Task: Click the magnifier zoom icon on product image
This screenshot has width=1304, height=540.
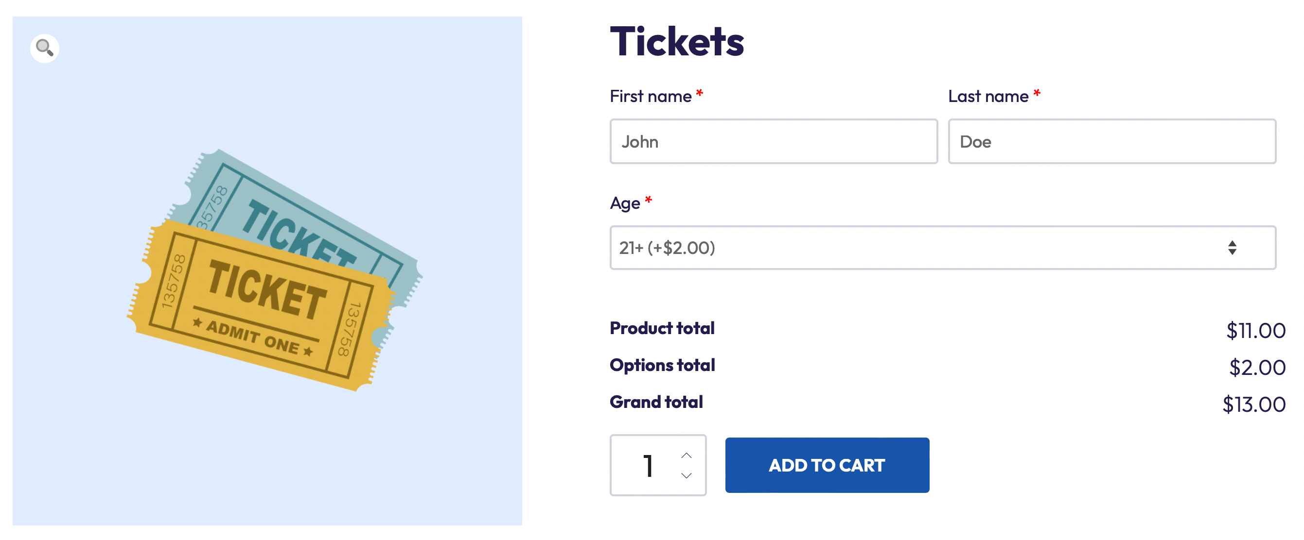Action: coord(45,49)
